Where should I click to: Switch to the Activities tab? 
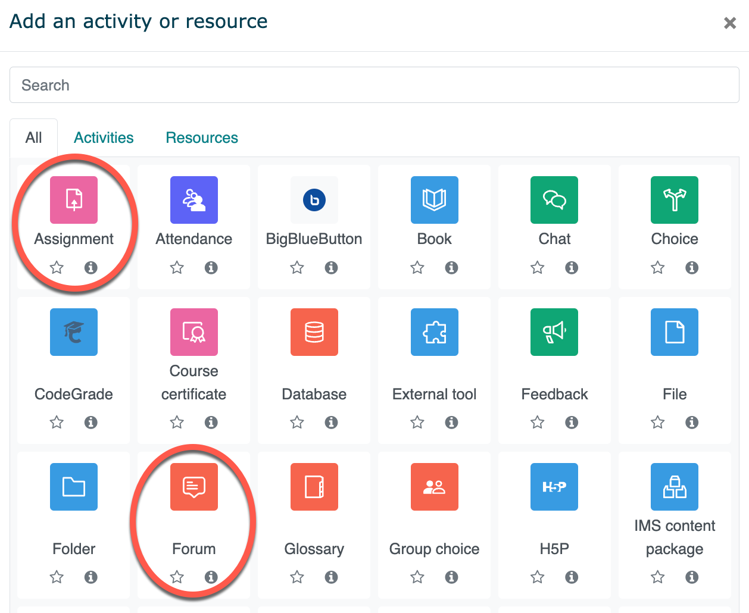(104, 138)
